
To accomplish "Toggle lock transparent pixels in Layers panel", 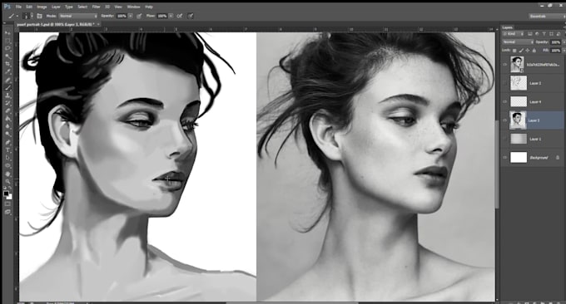I will point(514,51).
